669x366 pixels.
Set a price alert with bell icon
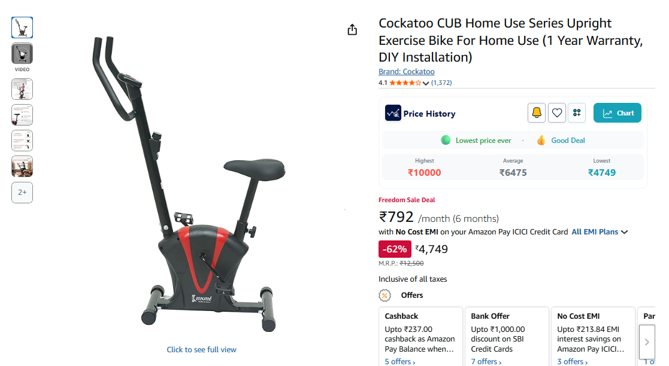[536, 113]
